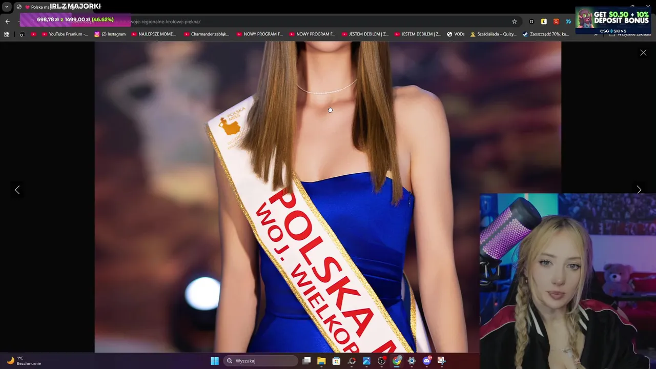The image size is (656, 369).
Task: Open Snipping Tool from the taskbar
Action: [441, 361]
